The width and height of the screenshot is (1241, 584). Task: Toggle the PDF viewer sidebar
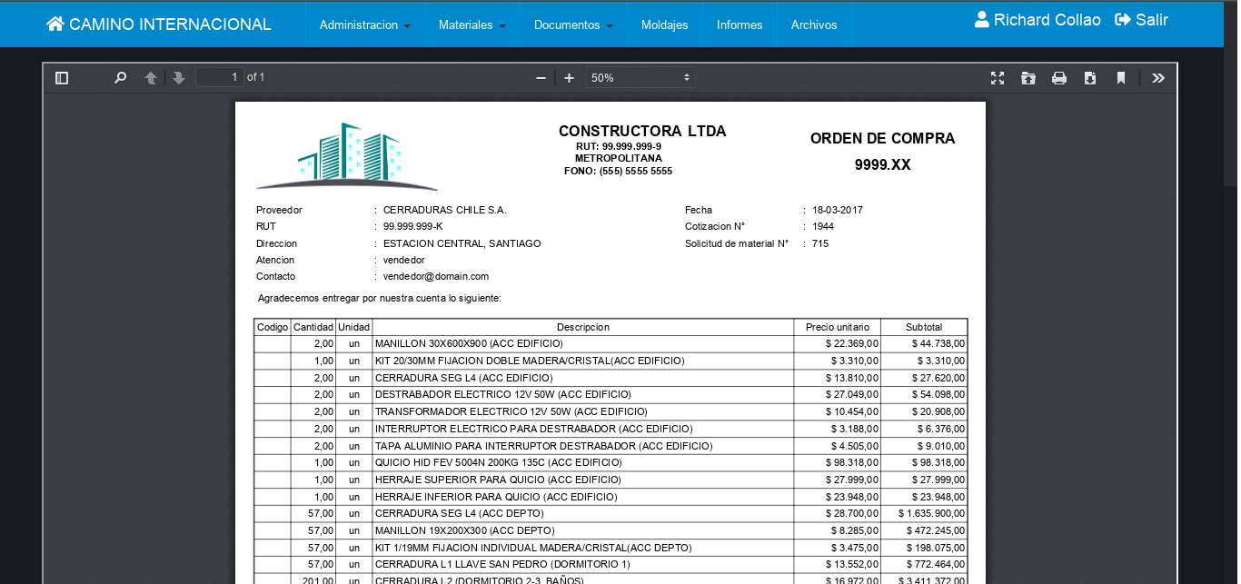point(62,78)
